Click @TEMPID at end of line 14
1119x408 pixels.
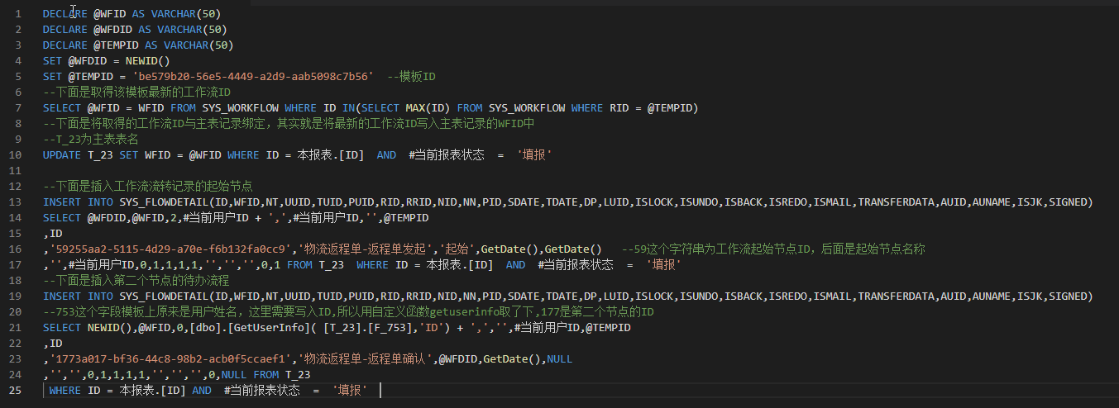tap(406, 218)
